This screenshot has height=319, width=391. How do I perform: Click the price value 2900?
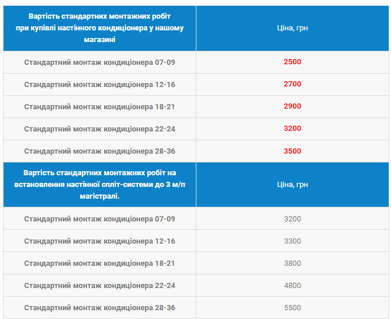(x=292, y=106)
